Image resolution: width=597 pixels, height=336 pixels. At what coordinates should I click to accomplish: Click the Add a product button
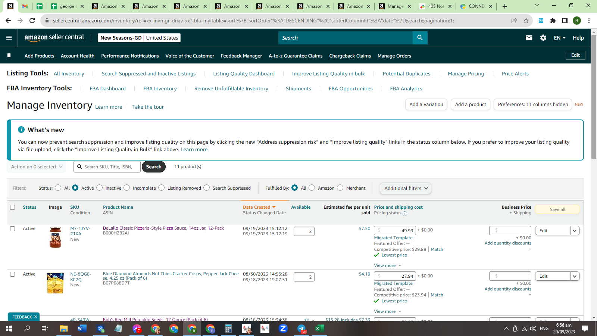click(471, 105)
